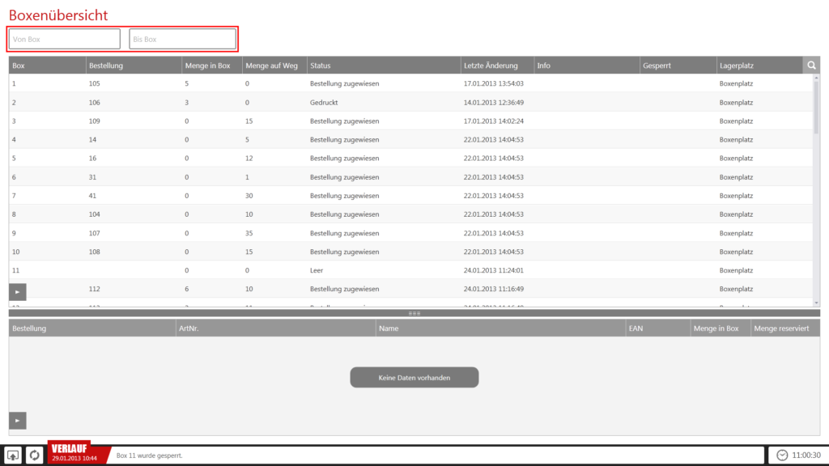Click the splitter handle between the two tables
The height and width of the screenshot is (466, 829).
click(x=414, y=313)
